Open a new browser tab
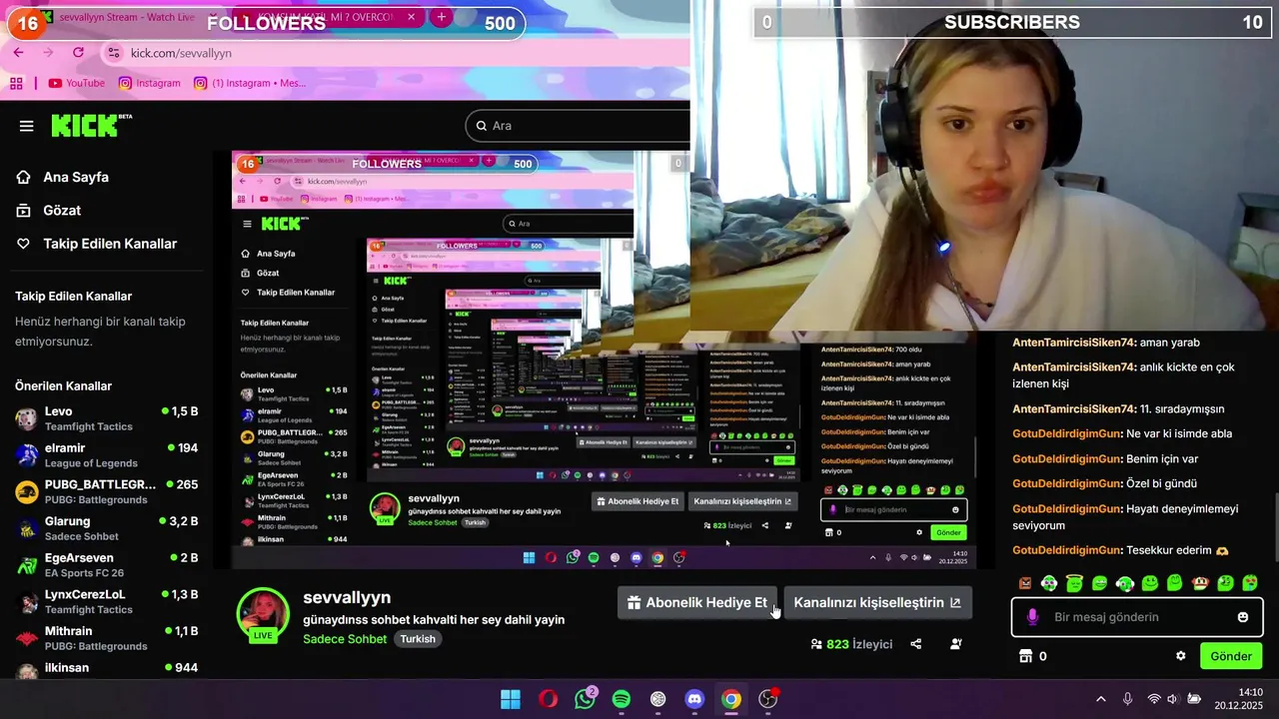 pos(441,18)
